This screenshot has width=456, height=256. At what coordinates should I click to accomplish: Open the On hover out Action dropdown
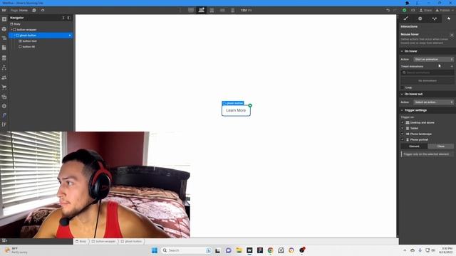point(433,102)
